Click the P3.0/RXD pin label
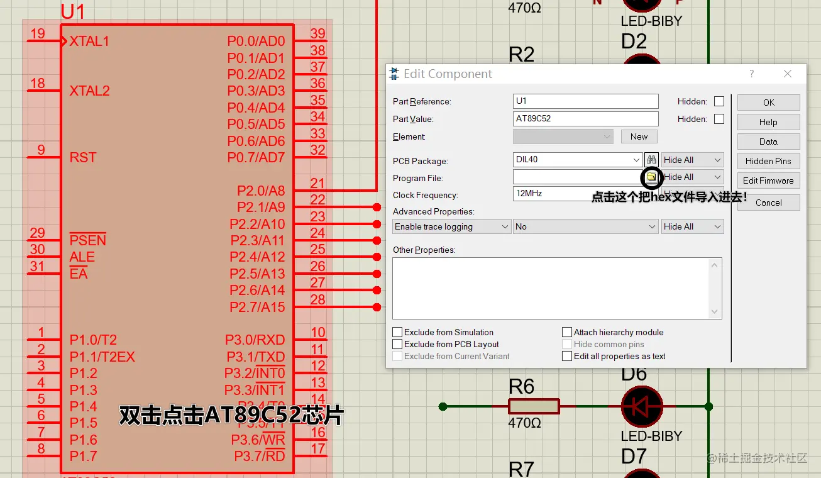Image resolution: width=821 pixels, height=478 pixels. tap(255, 340)
